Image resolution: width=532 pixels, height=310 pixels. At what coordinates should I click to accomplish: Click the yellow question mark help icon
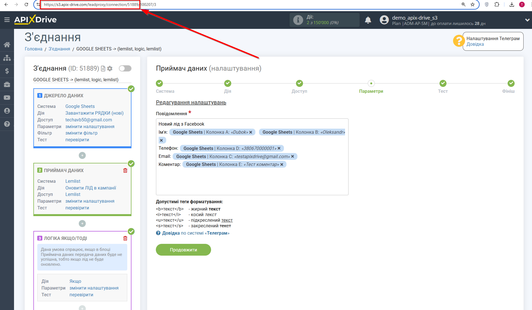(459, 41)
